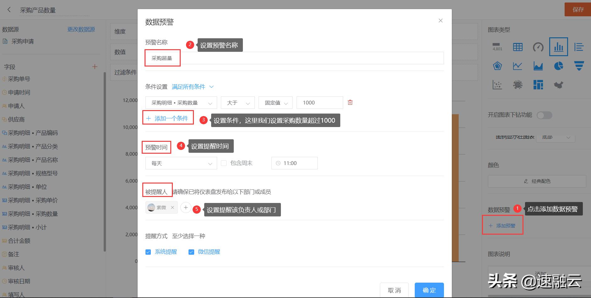Select the funnel chart type
Viewport: 591px width, 298px height.
click(x=579, y=66)
